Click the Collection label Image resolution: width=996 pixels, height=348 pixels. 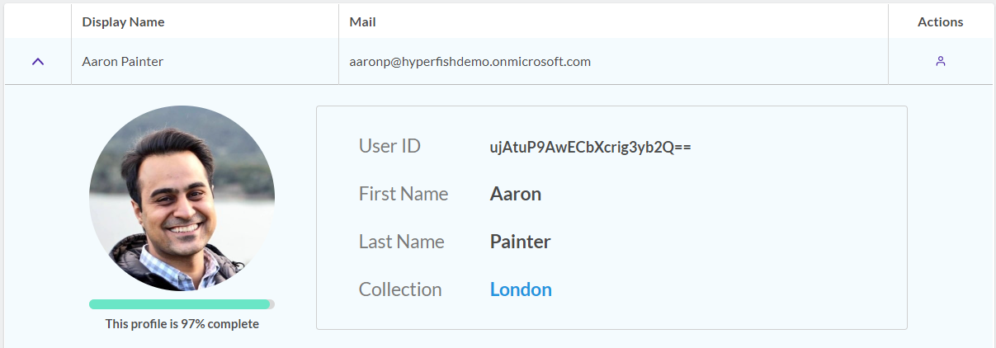(x=400, y=289)
